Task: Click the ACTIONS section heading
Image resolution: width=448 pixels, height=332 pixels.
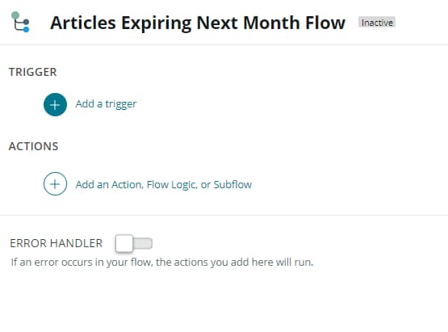Action: pyautogui.click(x=33, y=146)
